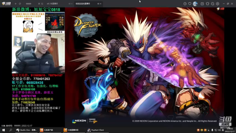Click the first orange Douyu tray icon
This screenshot has height=133, width=236.
point(198,130)
